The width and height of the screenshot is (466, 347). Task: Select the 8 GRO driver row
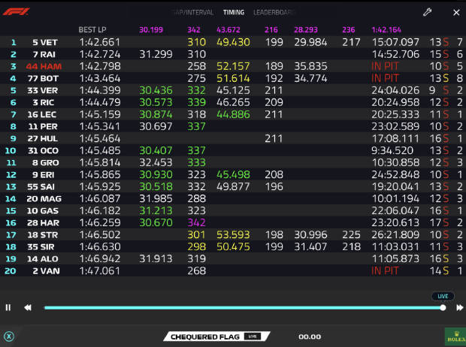coord(233,162)
